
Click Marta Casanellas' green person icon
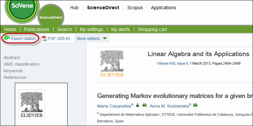coord(138,105)
